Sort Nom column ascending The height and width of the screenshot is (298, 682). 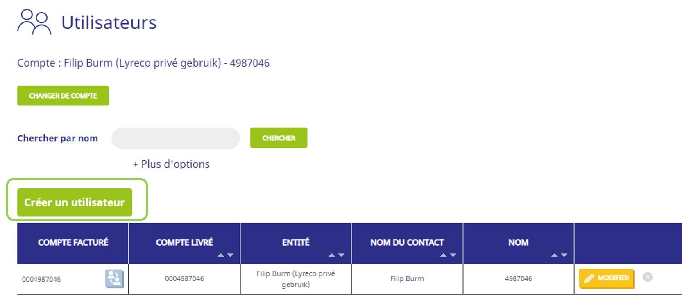[x=555, y=255]
